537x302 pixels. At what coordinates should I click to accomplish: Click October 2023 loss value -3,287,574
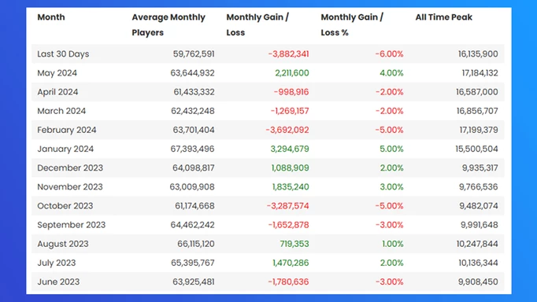point(287,206)
